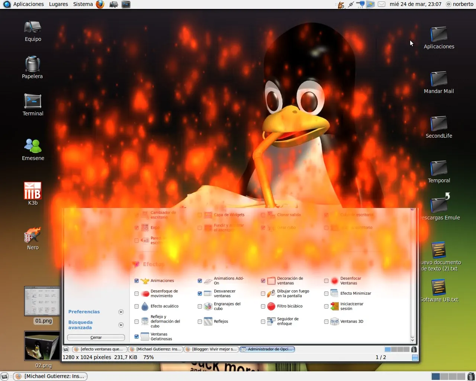Click the trash applet in bottom panel
Viewport: 476px width, 381px height.
[x=471, y=376]
